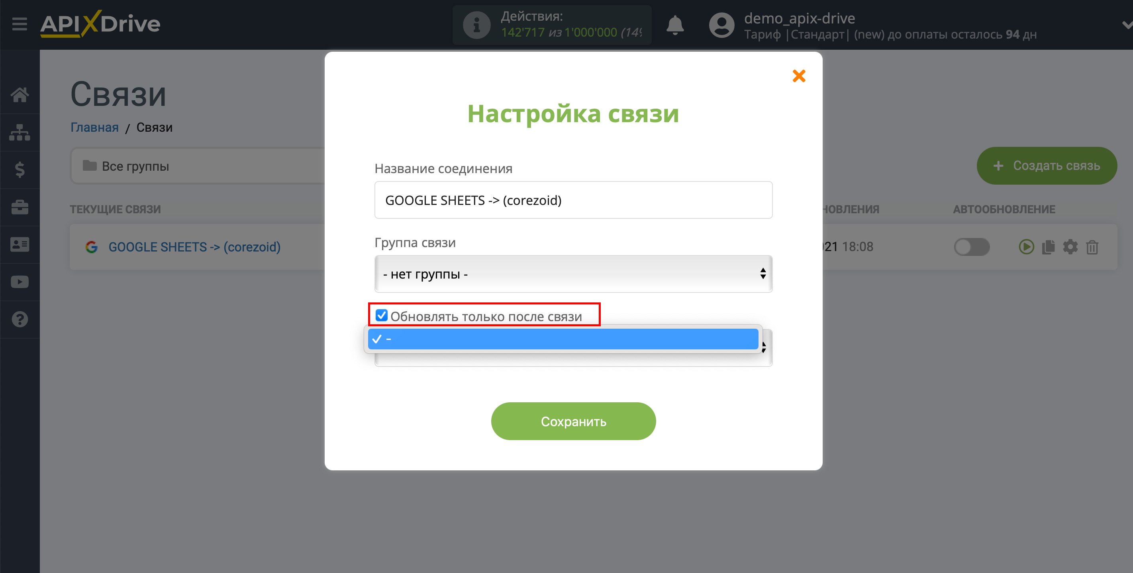Screen dimensions: 1133x573
Task: Toggle the Обновлять только после связи checkbox
Action: [x=380, y=316]
